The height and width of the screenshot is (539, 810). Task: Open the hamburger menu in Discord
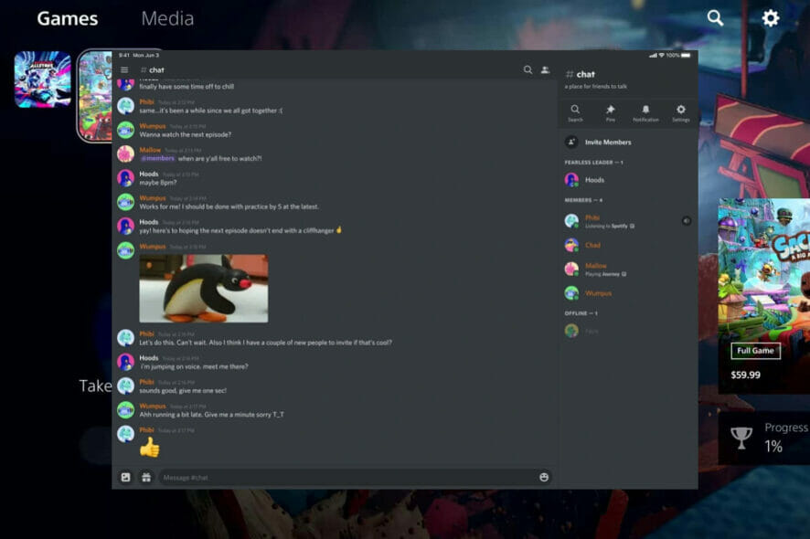pos(124,69)
